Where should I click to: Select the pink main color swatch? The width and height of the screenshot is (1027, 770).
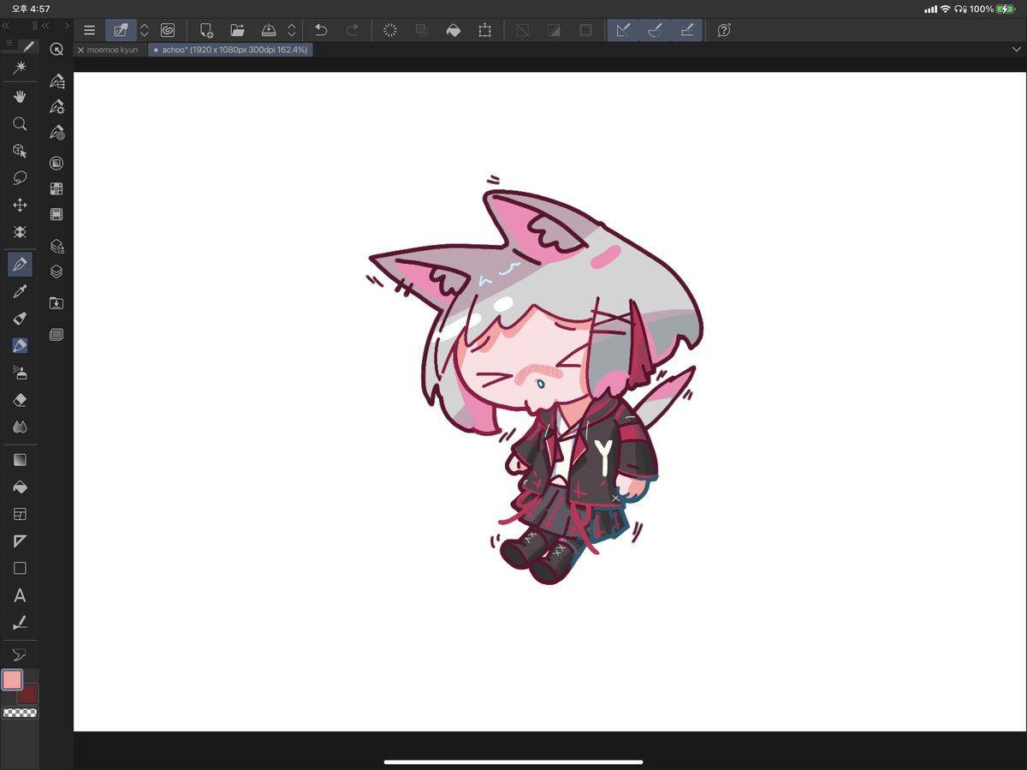click(x=12, y=680)
